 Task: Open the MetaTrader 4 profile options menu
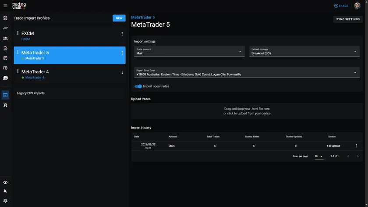coord(122,72)
